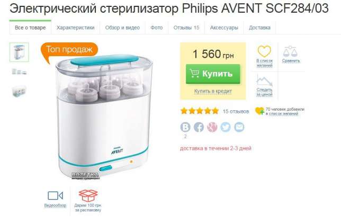Follow the Купить в кредит link
Viewport: 341px width, 223px height.
(x=213, y=91)
